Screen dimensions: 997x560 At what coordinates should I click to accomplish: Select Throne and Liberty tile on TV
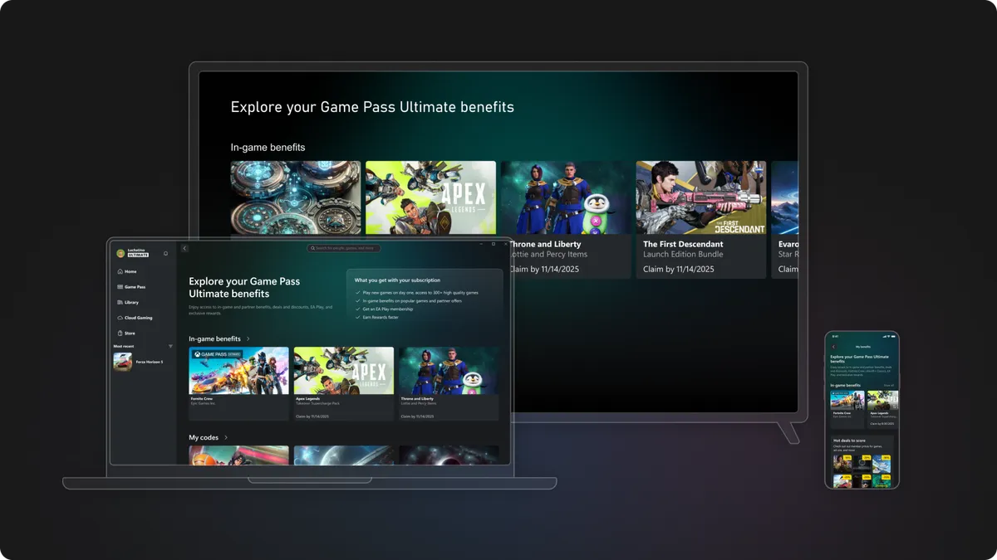coord(566,219)
